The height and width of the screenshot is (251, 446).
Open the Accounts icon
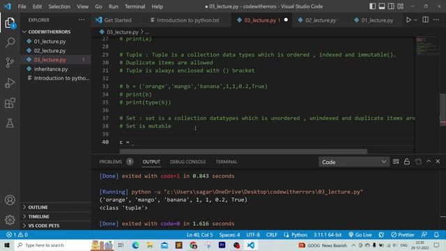[10, 200]
